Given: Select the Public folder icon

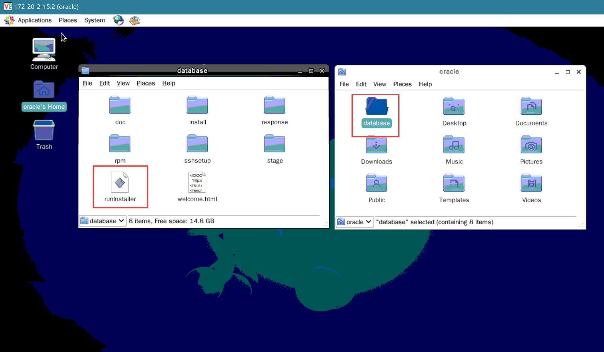Looking at the screenshot, I should pyautogui.click(x=376, y=183).
